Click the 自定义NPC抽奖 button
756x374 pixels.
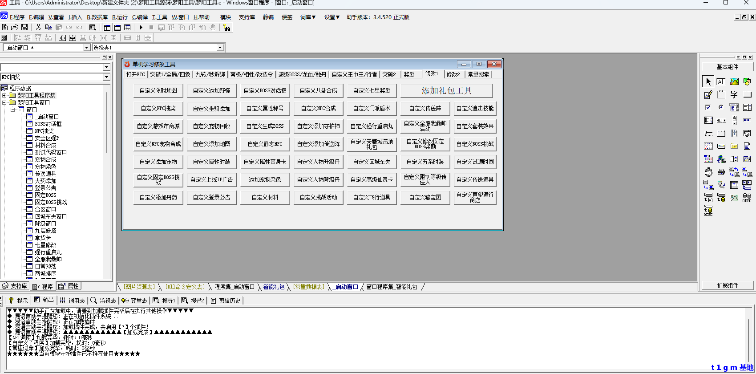(158, 108)
